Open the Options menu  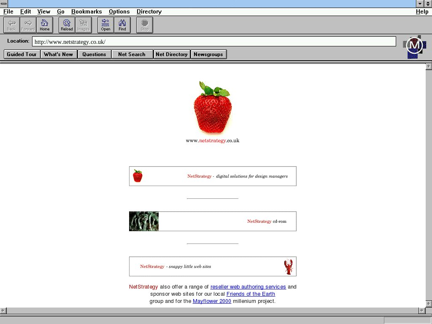pyautogui.click(x=119, y=12)
